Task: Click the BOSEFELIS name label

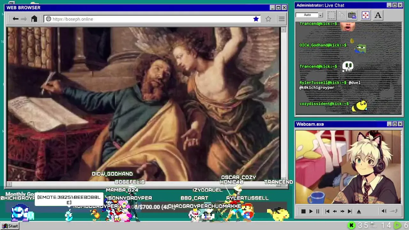Action: pyautogui.click(x=130, y=182)
